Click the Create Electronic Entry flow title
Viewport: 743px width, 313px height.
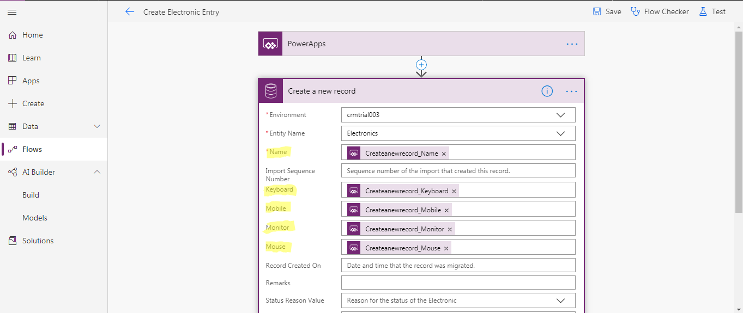(182, 12)
